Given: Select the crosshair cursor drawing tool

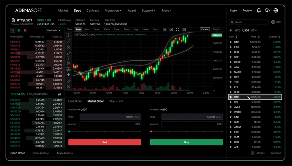Looking at the screenshot, I should [69, 35].
